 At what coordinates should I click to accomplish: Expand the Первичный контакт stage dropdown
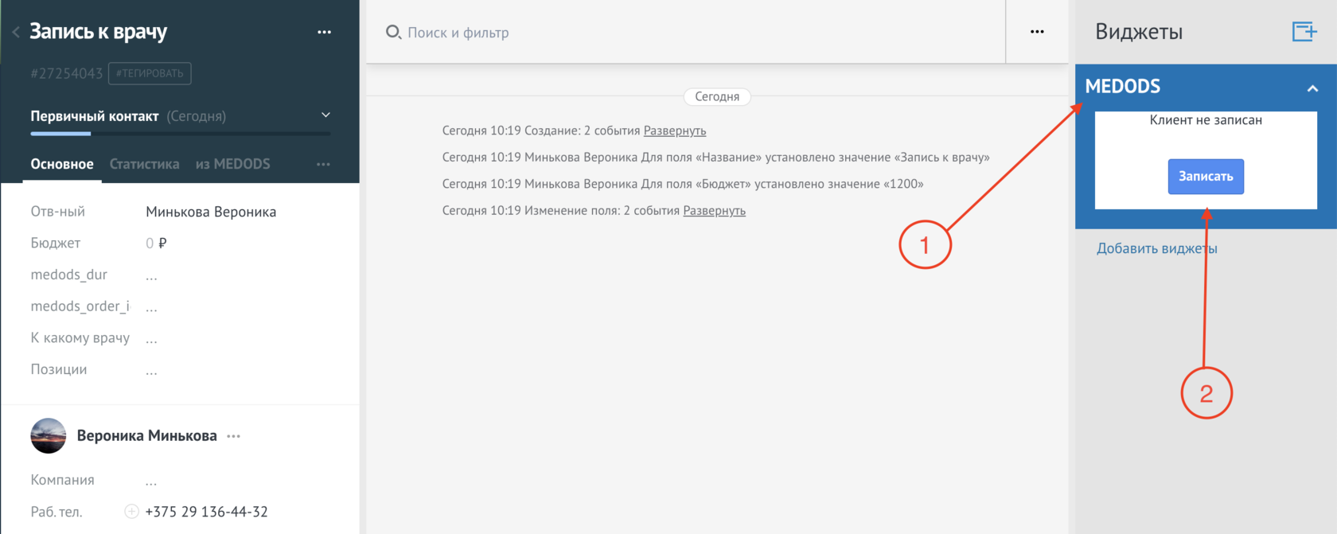[325, 115]
